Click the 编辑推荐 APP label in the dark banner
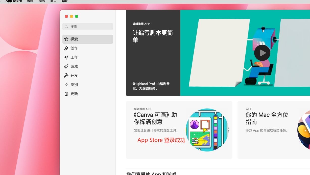Screen dimensions: 310x175 coord(141,24)
